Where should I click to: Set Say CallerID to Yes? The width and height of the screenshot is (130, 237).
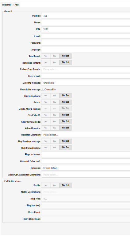pos(46,115)
